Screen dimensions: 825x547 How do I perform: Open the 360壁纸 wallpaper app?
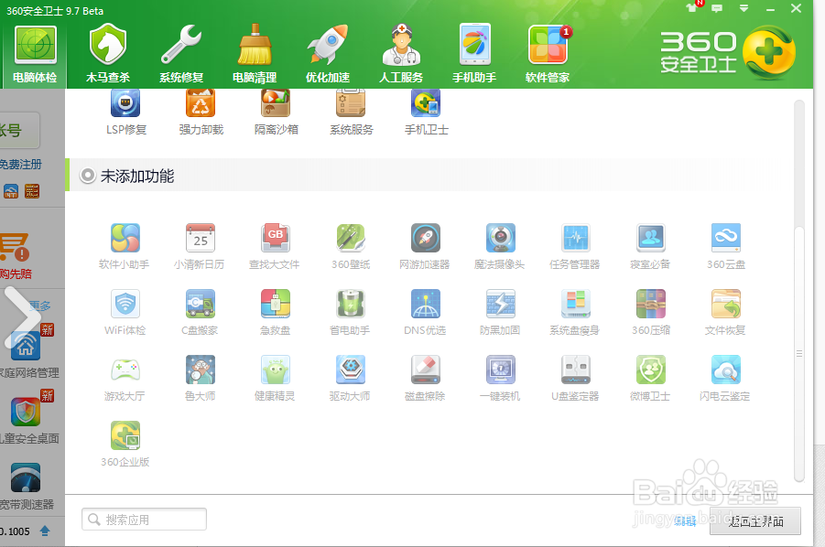351,238
